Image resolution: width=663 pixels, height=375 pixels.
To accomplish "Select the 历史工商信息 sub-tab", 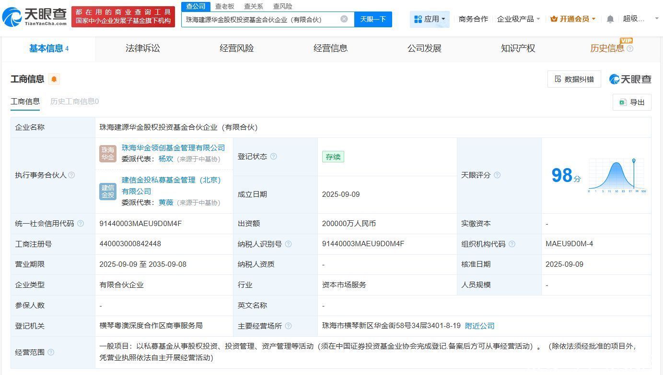I will pyautogui.click(x=74, y=102).
